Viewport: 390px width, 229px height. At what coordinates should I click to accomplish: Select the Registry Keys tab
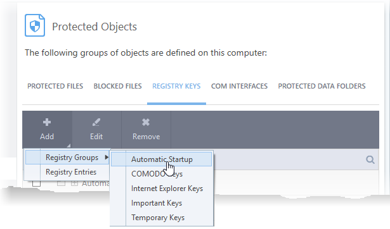[176, 86]
